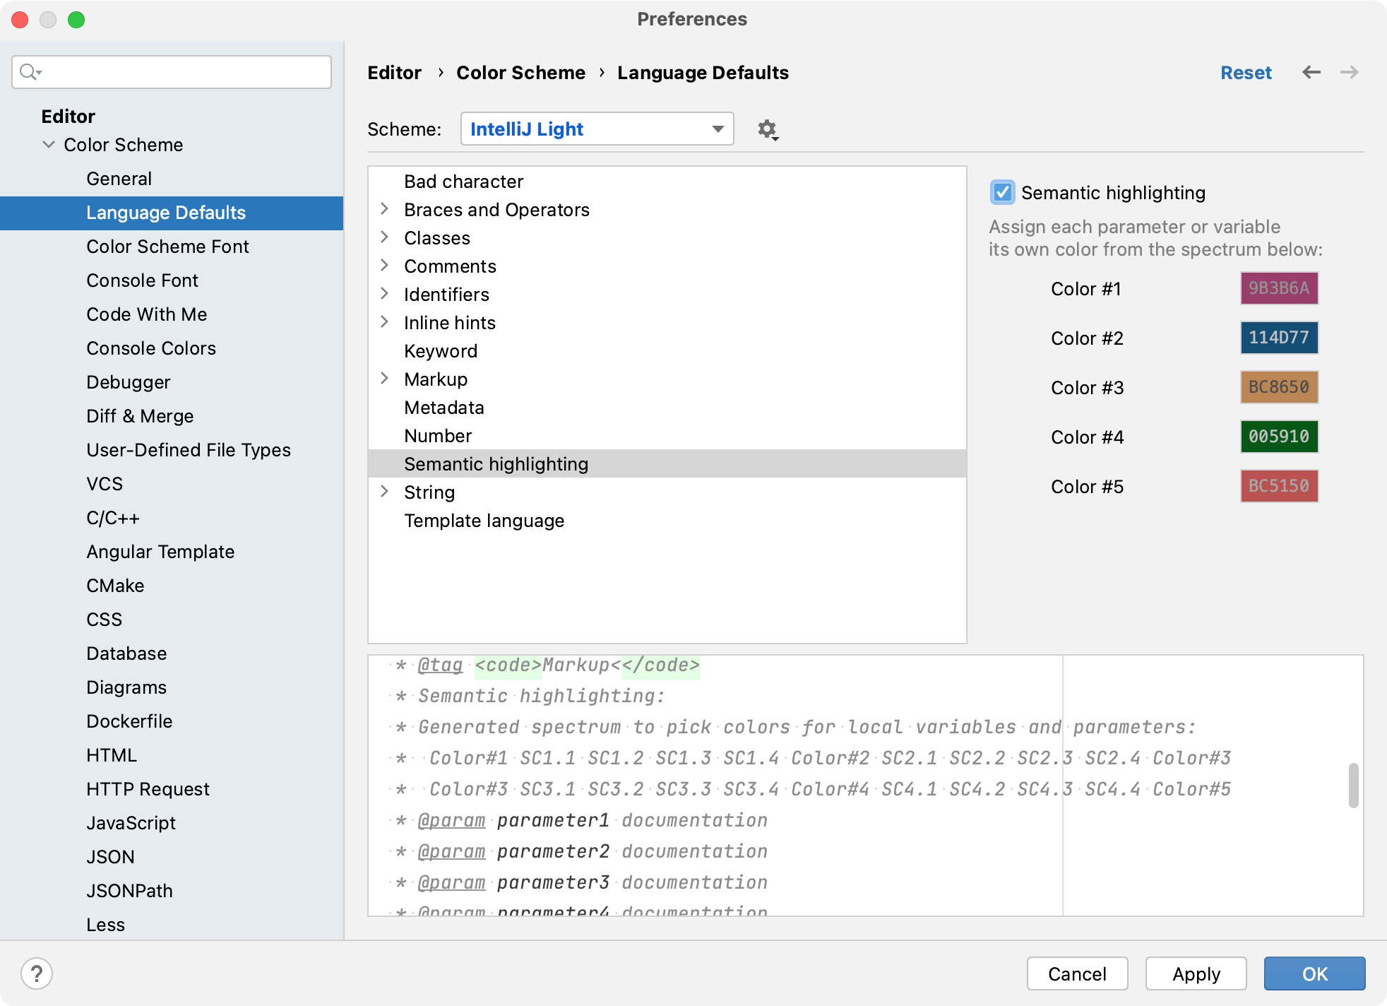Image resolution: width=1387 pixels, height=1006 pixels.
Task: Click the Editor breadcrumb
Action: [x=393, y=72]
